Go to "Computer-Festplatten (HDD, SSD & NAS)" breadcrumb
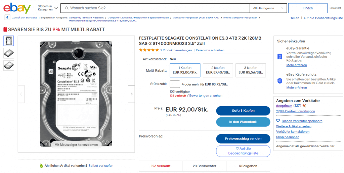344x173 pixels. (x=196, y=17)
